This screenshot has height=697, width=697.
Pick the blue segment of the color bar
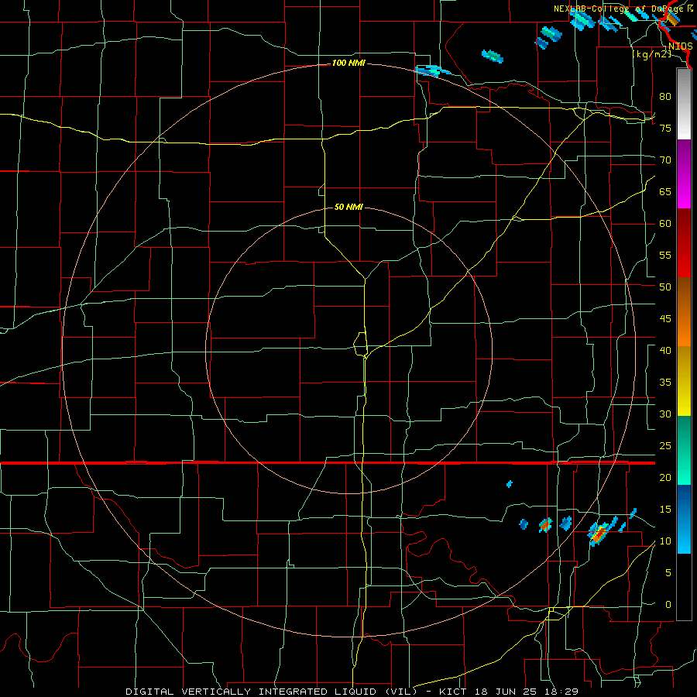coord(684,519)
